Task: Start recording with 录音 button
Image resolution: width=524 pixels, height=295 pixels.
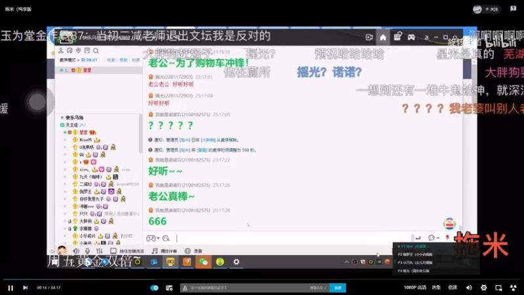Action: tap(193, 251)
